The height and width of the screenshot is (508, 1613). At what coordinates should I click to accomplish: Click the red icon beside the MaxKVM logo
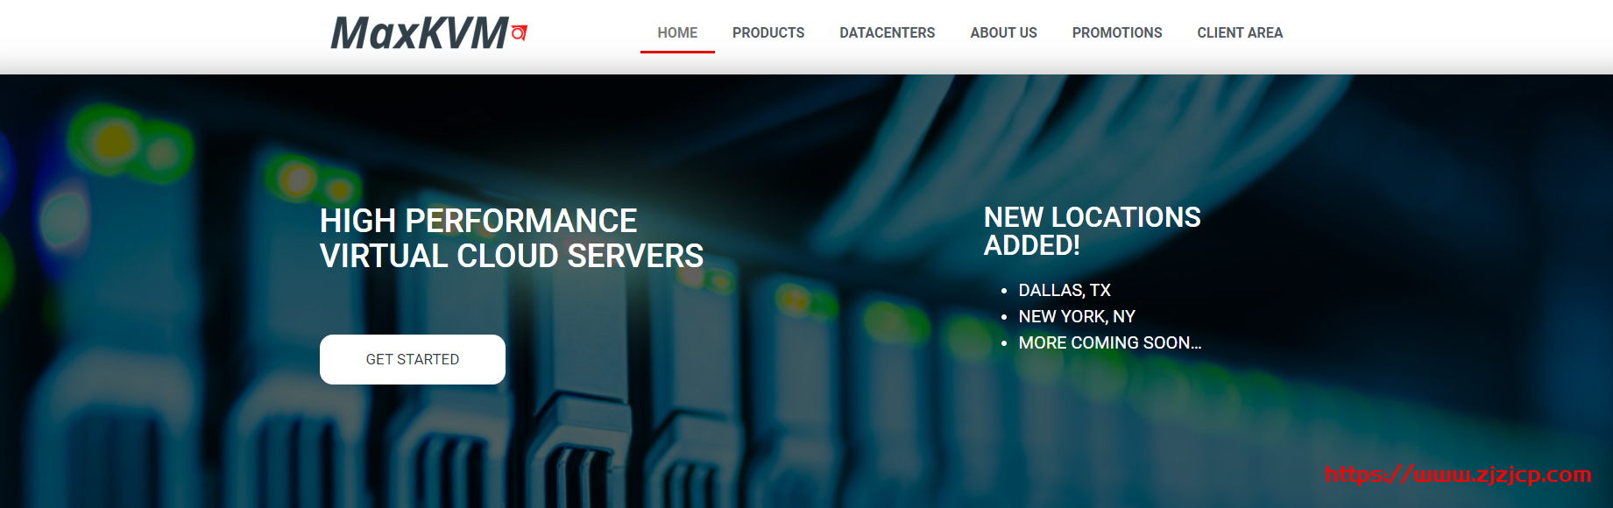[x=519, y=33]
